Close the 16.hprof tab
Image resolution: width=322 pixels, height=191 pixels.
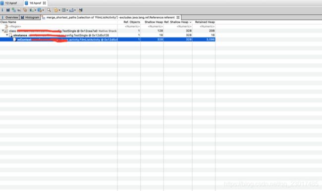click(x=45, y=3)
